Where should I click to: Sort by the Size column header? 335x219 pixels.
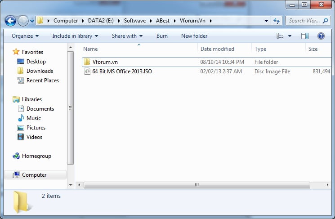[x=313, y=49]
